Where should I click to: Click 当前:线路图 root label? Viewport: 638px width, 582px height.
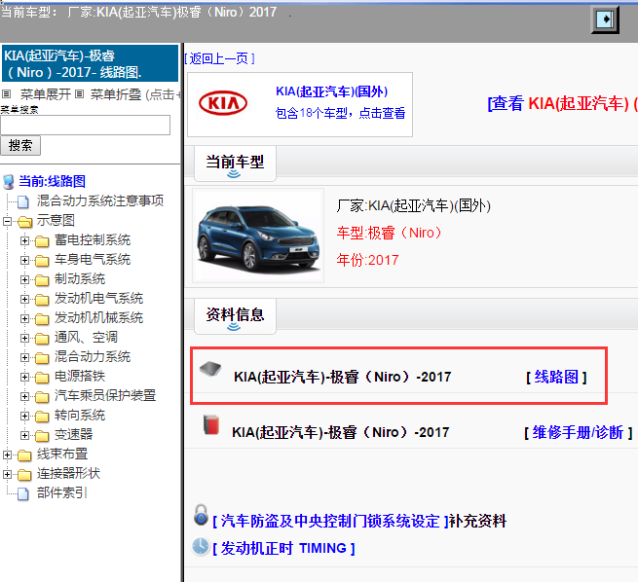52,181
